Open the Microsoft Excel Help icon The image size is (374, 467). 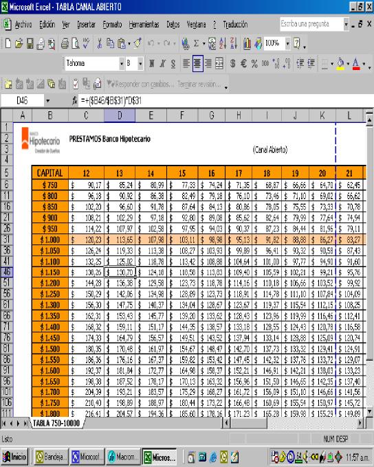tap(297, 43)
